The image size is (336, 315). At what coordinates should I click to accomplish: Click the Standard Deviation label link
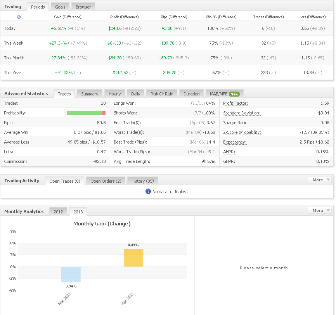[242, 113]
